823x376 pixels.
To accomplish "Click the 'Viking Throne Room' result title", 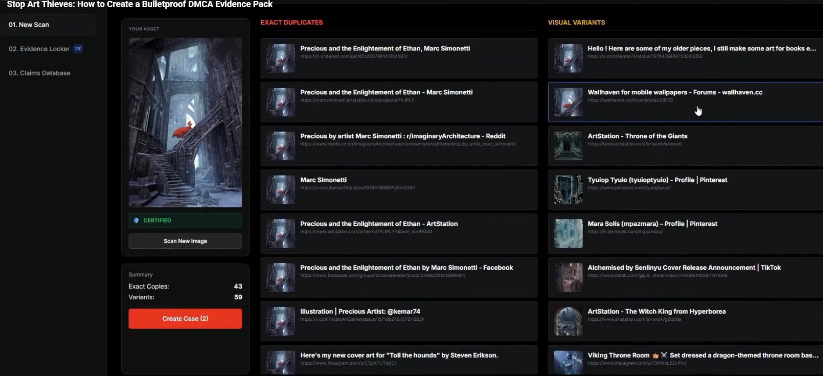I will point(703,355).
